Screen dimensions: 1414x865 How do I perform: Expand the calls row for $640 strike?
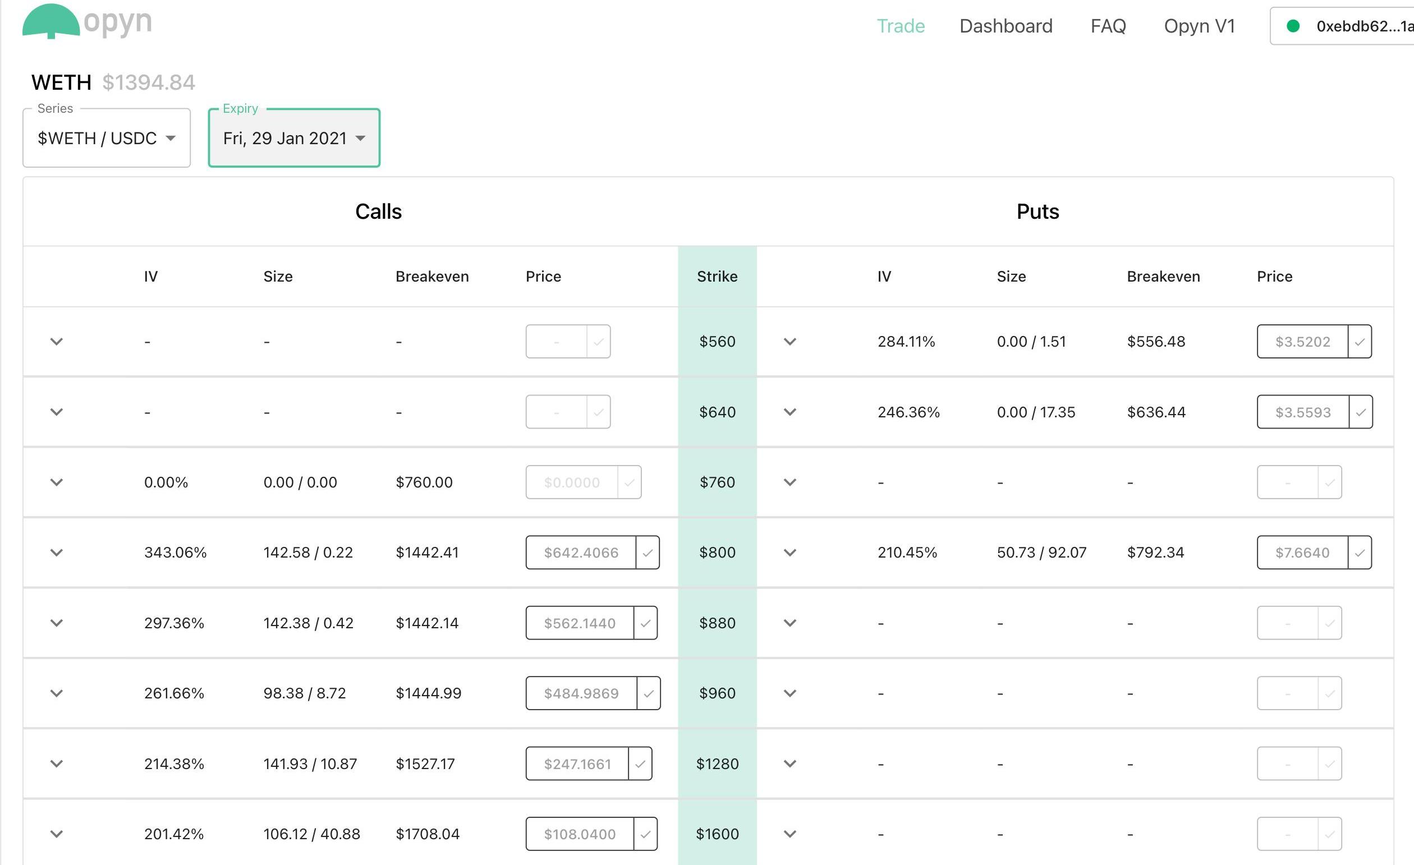click(56, 412)
